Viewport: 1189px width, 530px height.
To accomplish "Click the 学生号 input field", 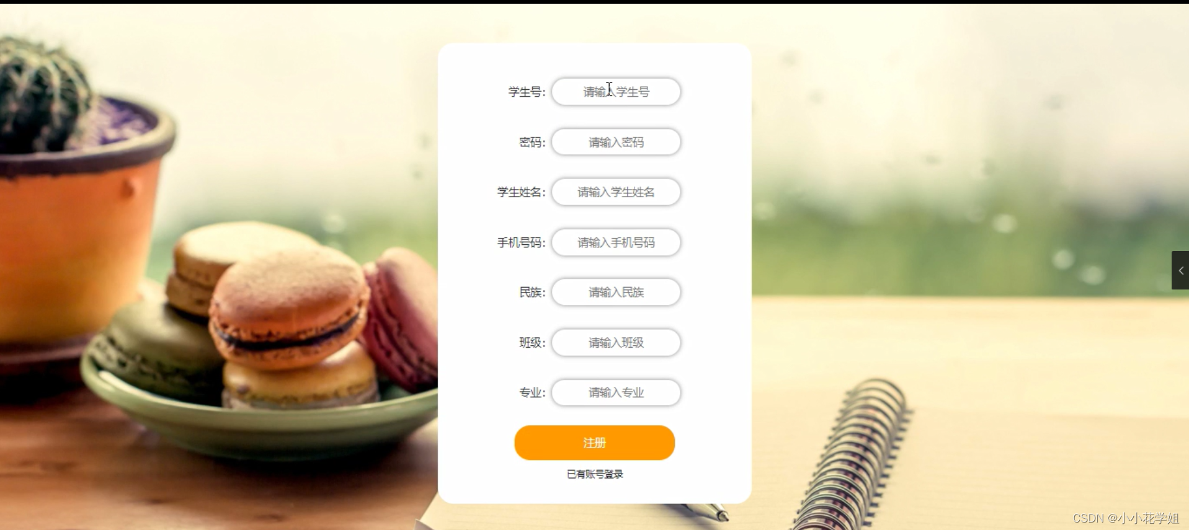I will pyautogui.click(x=616, y=92).
